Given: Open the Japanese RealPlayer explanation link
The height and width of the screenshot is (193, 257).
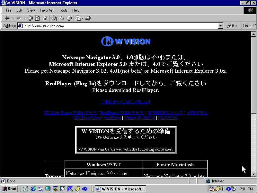Looking at the screenshot, I should [122, 113].
